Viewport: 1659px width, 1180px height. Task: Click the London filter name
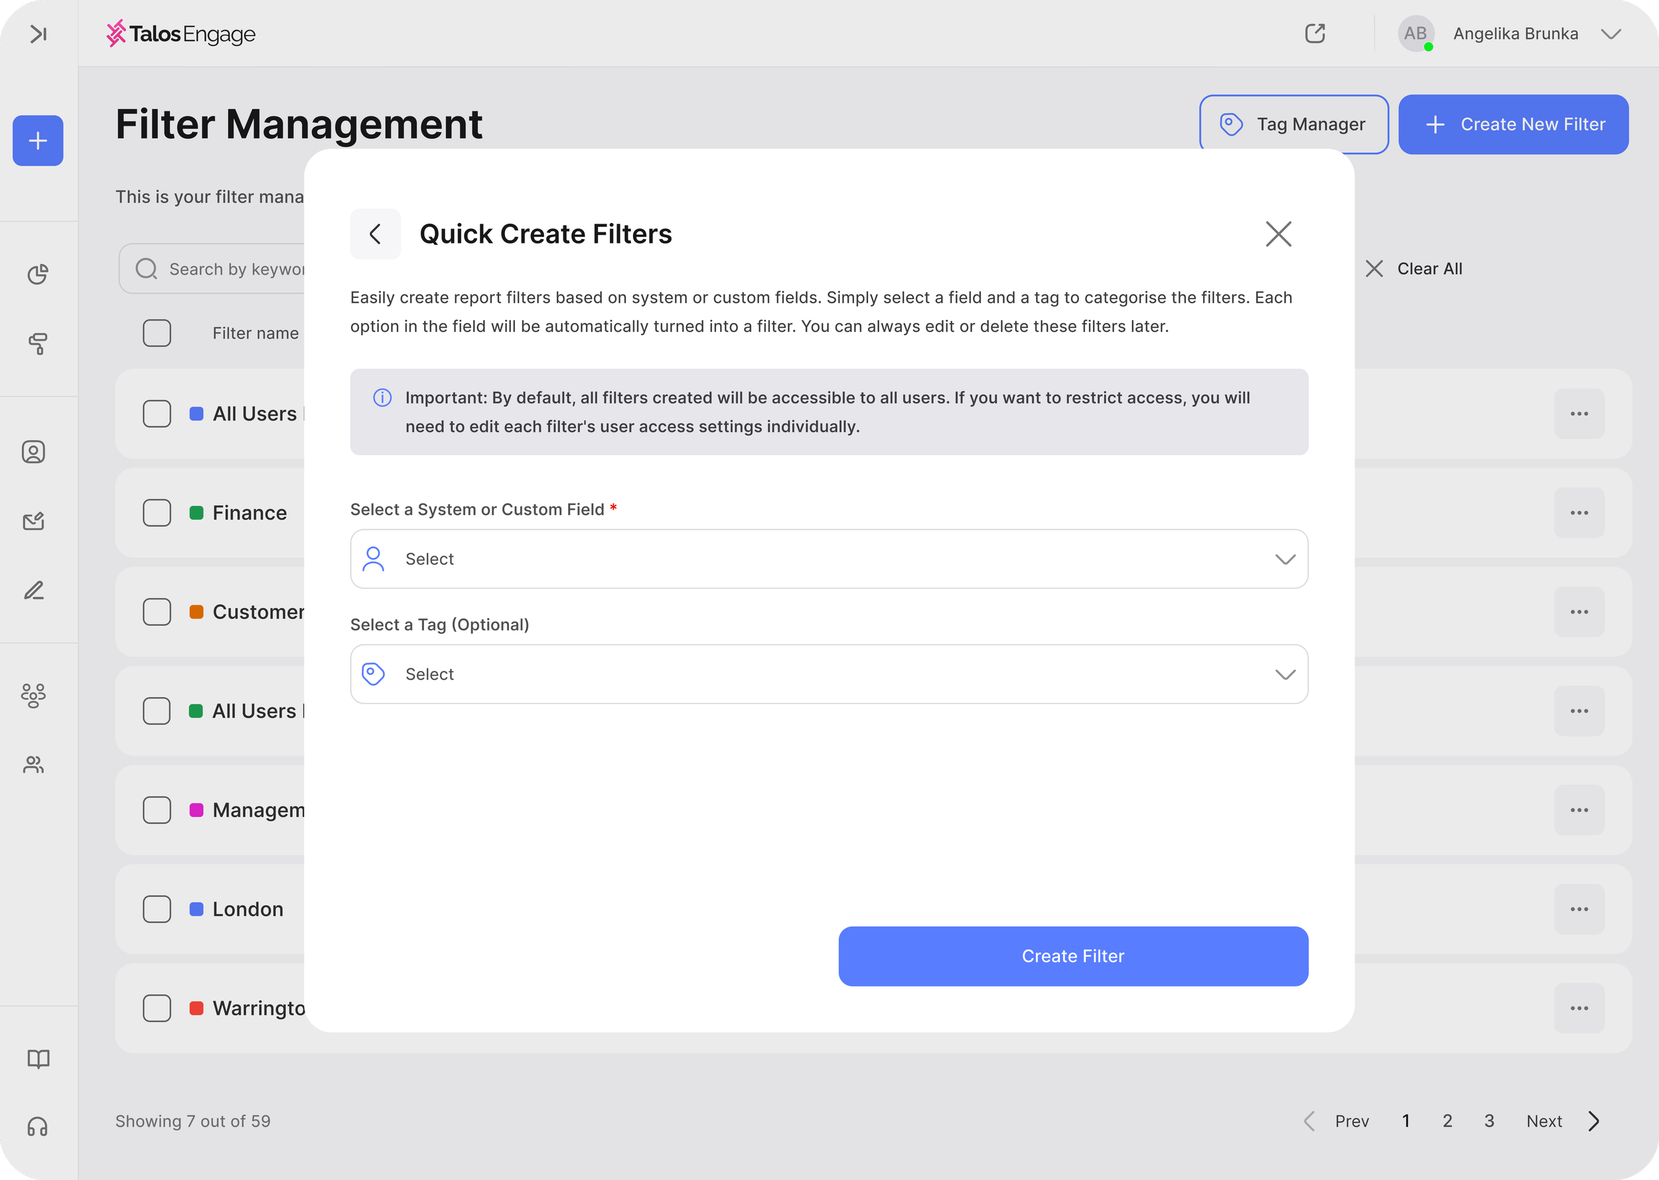[248, 909]
